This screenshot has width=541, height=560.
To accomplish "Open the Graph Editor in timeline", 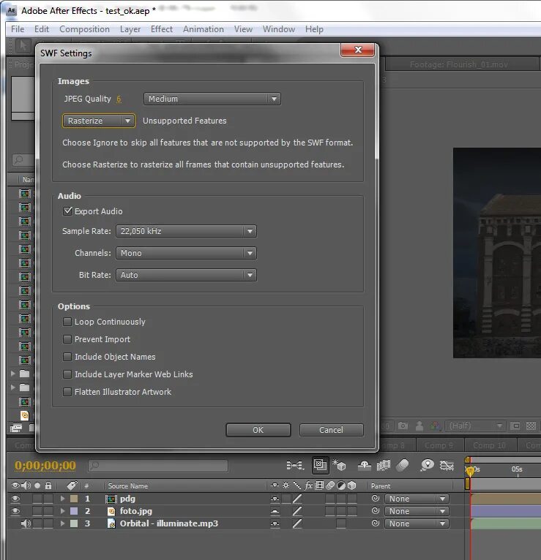I will point(448,466).
